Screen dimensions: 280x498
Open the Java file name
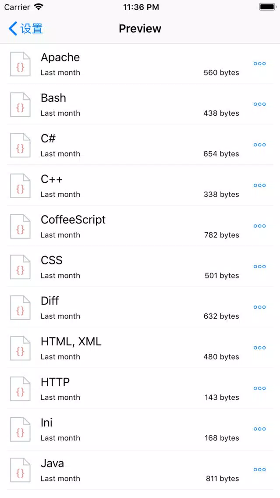tap(53, 463)
